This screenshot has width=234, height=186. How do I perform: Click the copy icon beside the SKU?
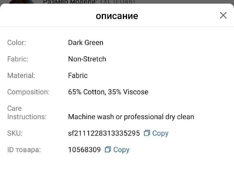coord(147,133)
